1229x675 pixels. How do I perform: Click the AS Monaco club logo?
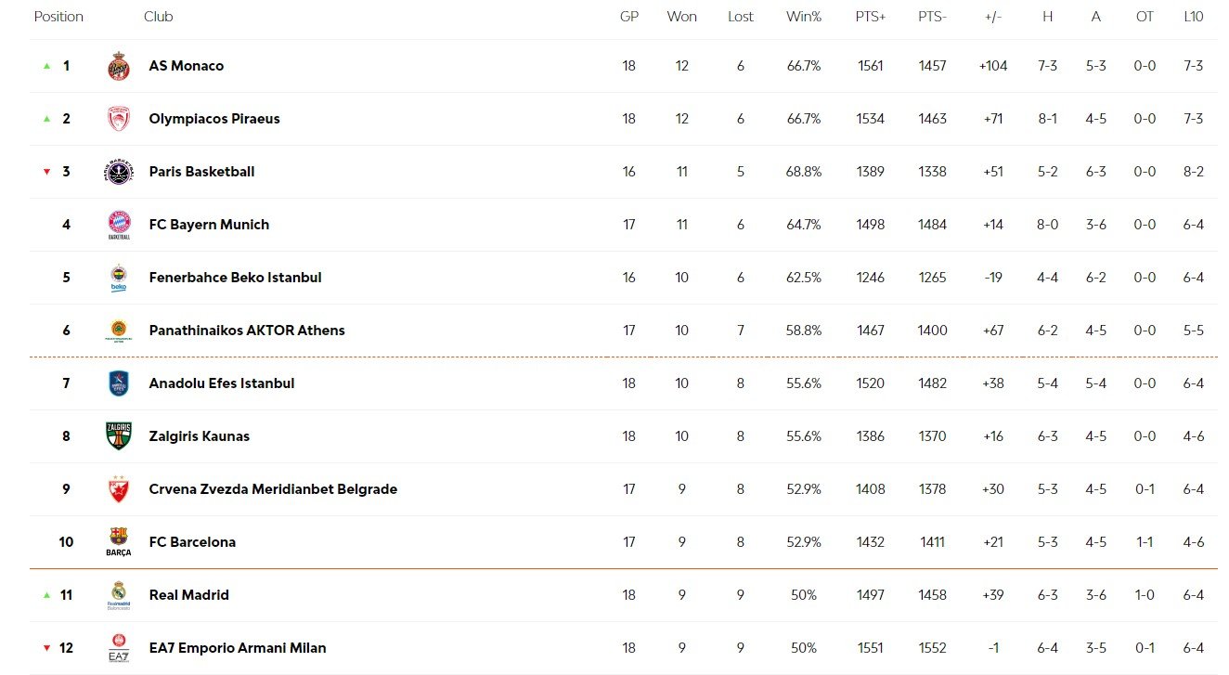pos(119,66)
